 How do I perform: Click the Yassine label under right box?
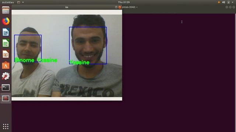coord(79,62)
